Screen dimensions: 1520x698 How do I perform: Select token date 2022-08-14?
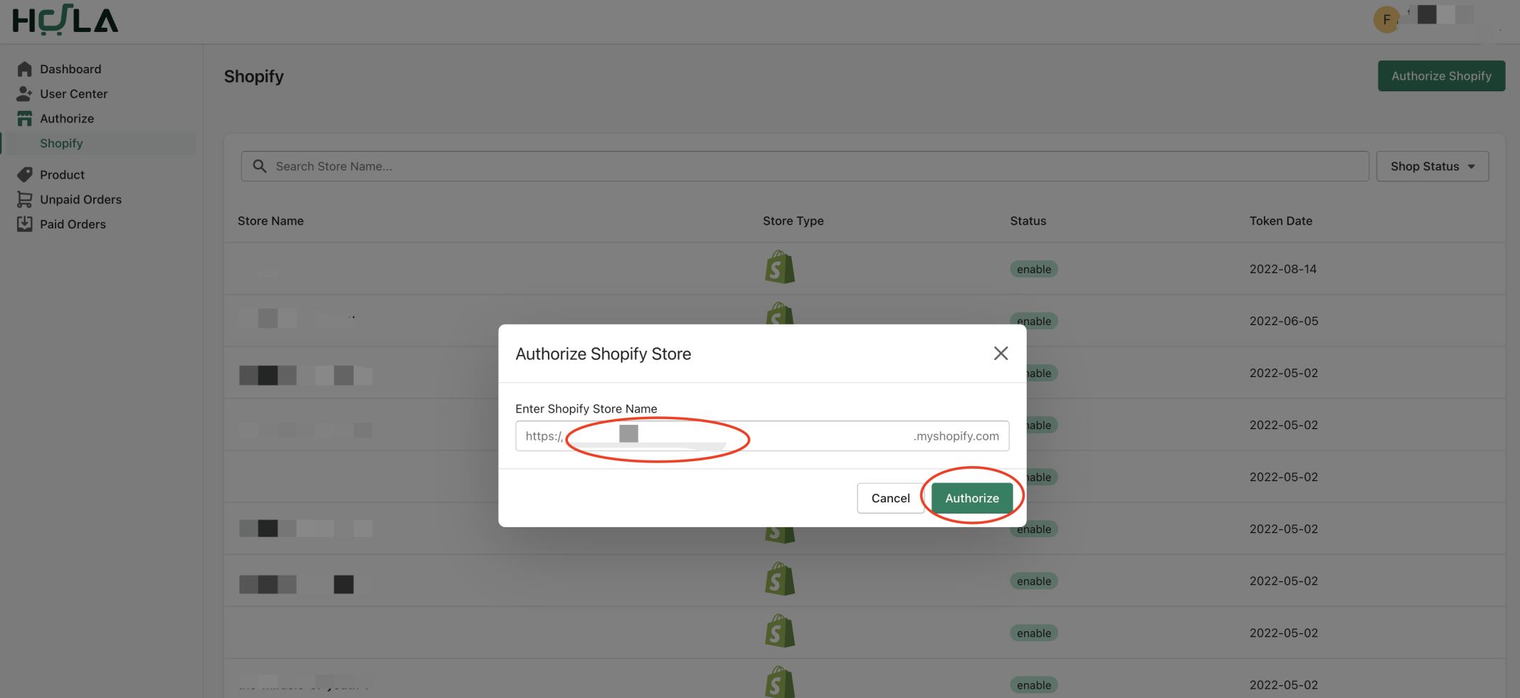(x=1283, y=270)
